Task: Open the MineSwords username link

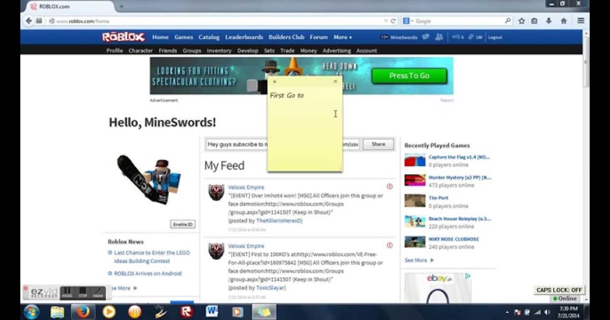Action: pyautogui.click(x=404, y=37)
